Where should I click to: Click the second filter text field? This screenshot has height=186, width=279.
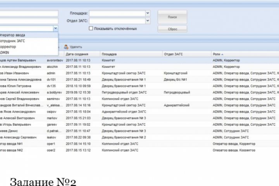point(29,21)
